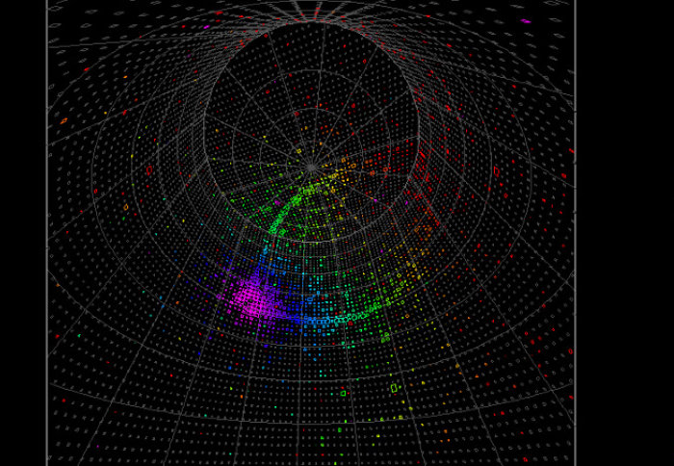Click the red oval marker on the right side
Viewport: 674px width, 466px height.
[497, 172]
